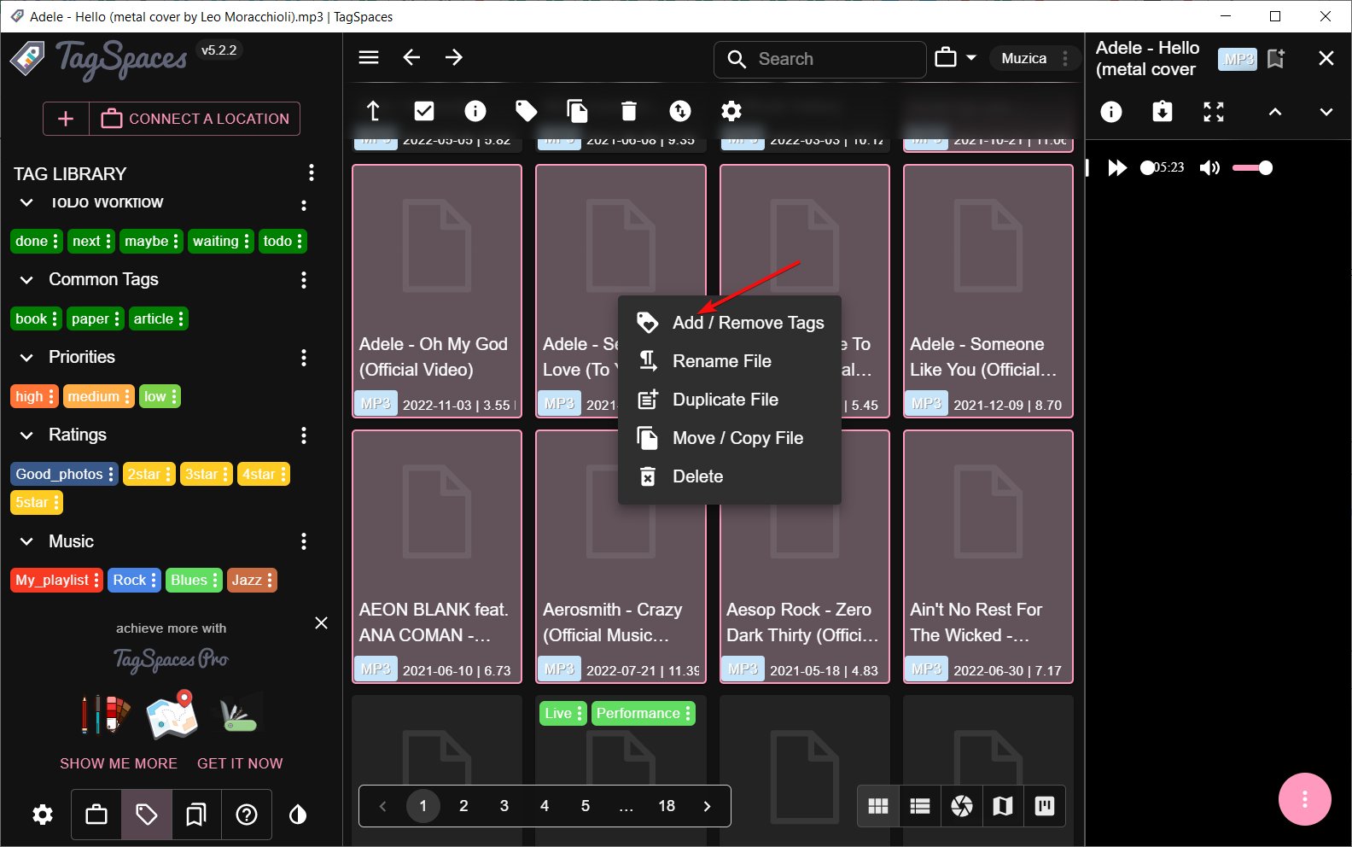Switch to tag library tab
The height and width of the screenshot is (847, 1352).
(147, 815)
